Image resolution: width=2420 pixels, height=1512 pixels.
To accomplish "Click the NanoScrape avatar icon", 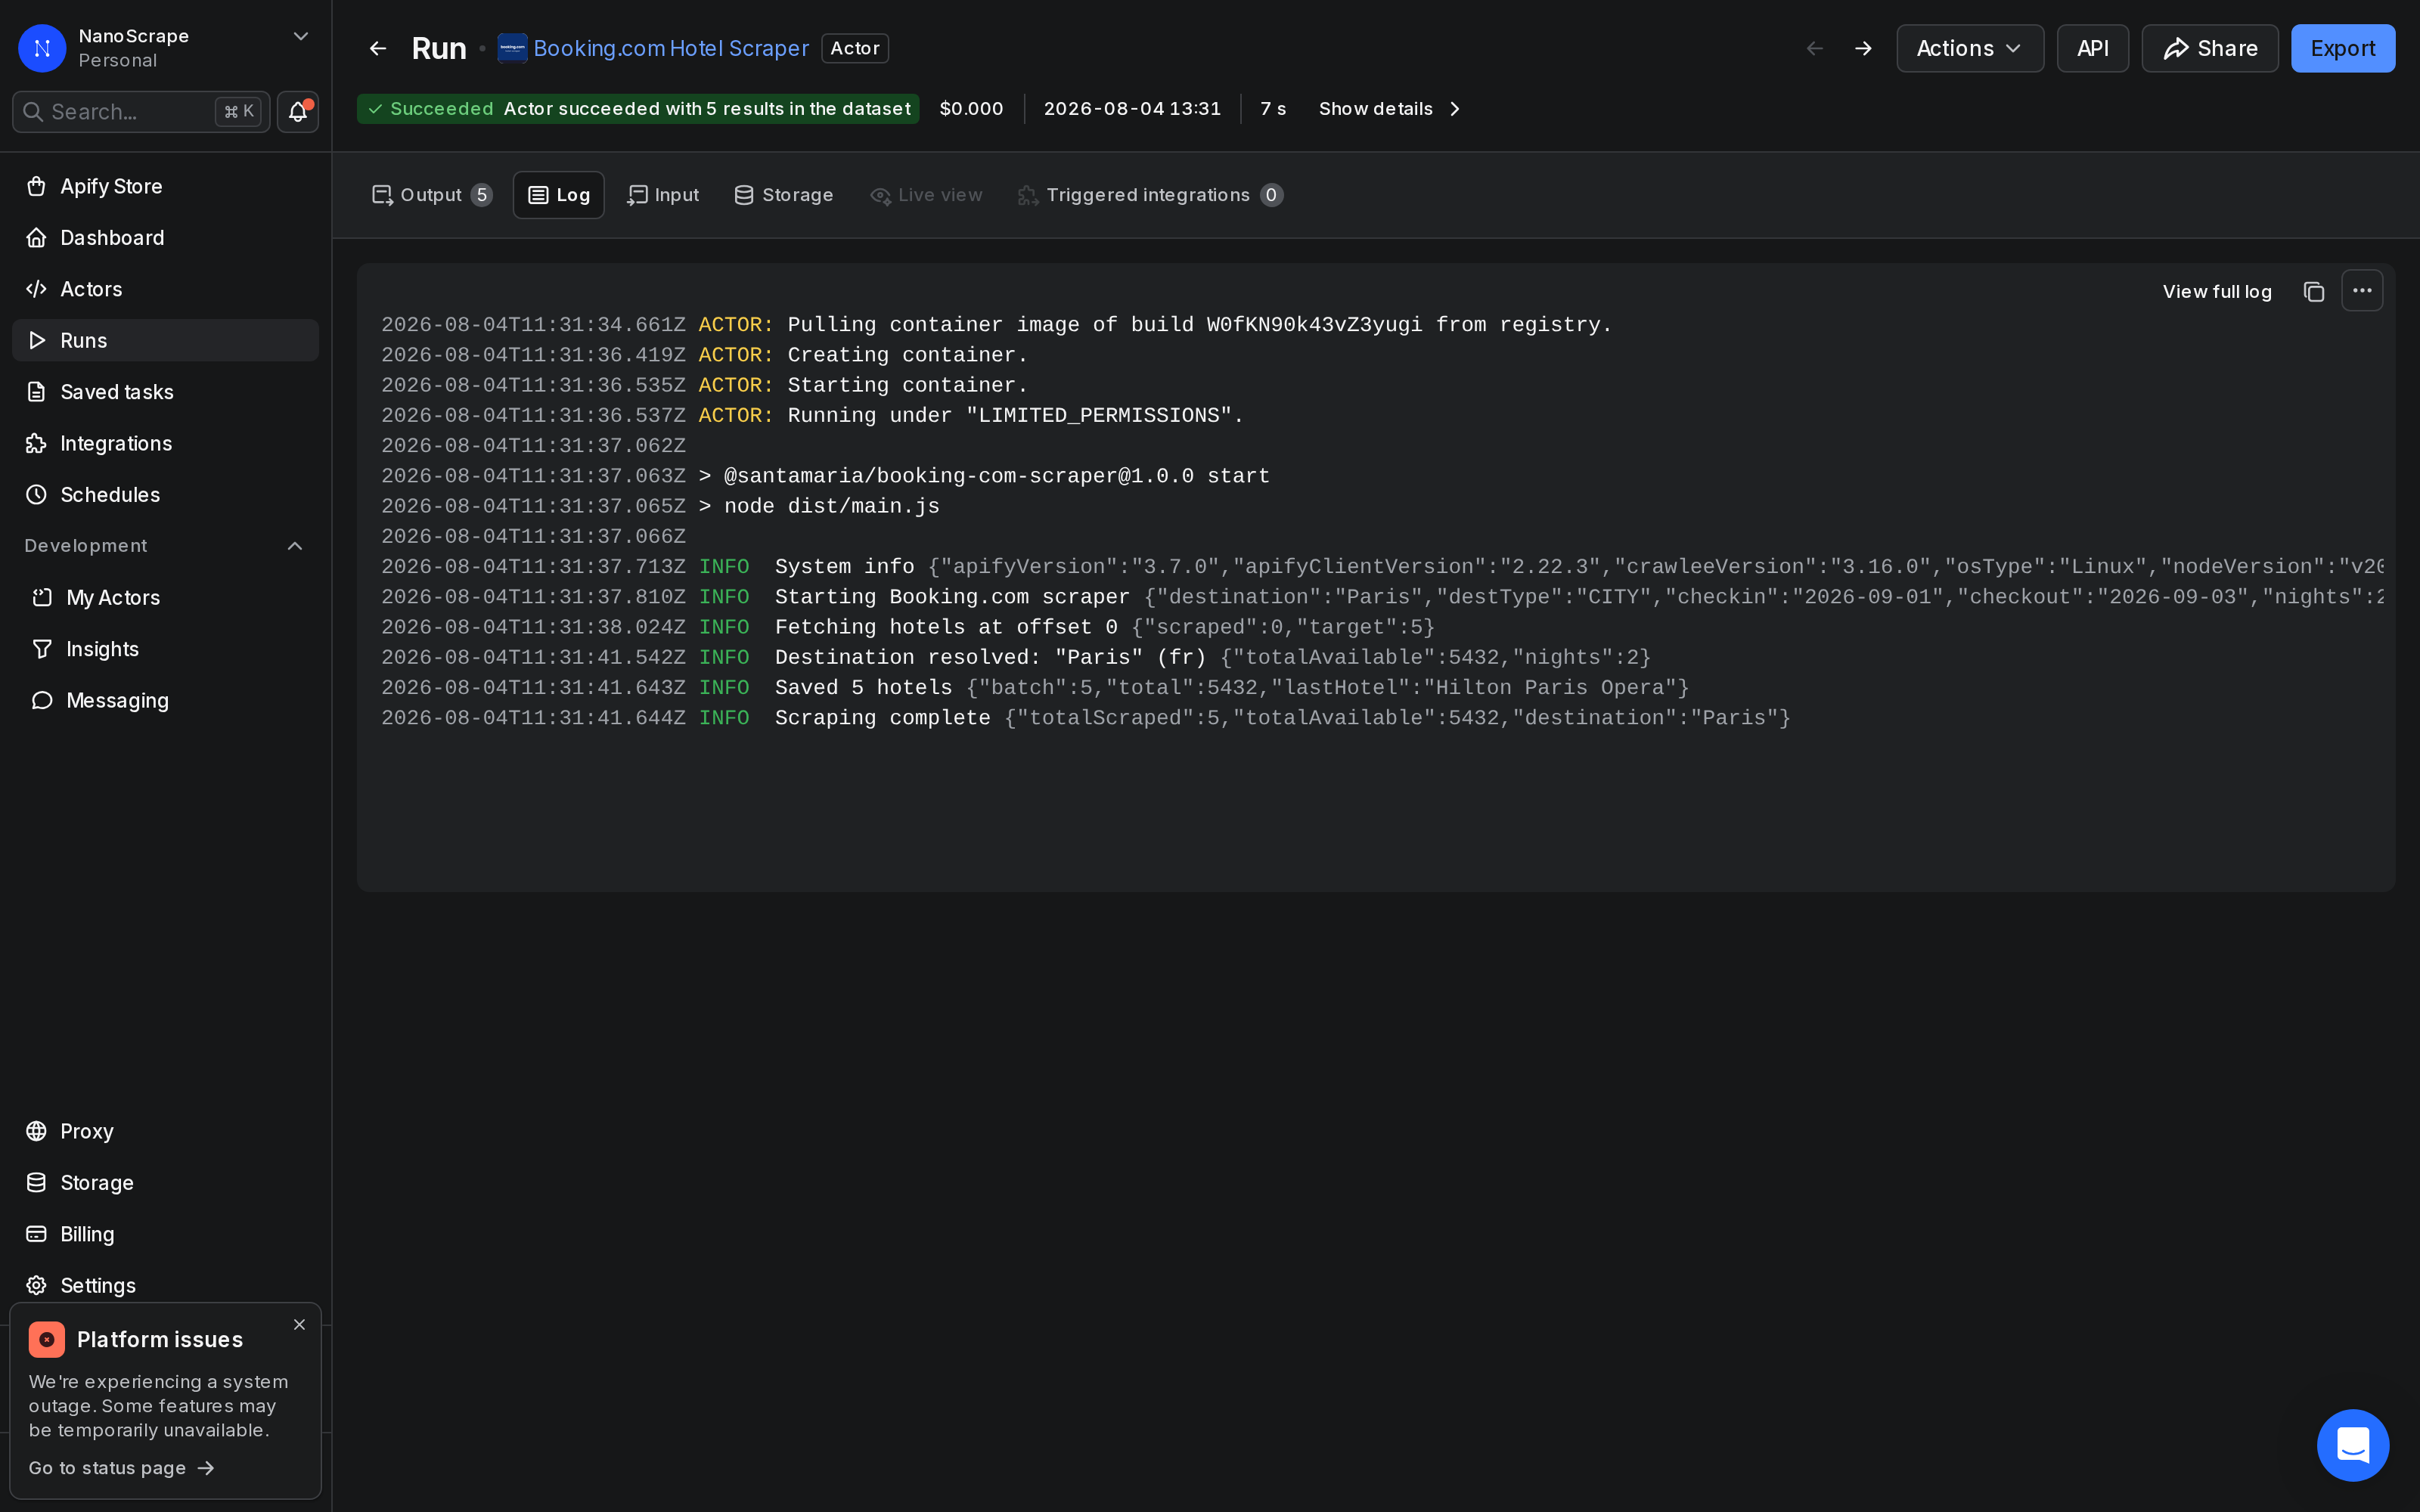I will 42,48.
